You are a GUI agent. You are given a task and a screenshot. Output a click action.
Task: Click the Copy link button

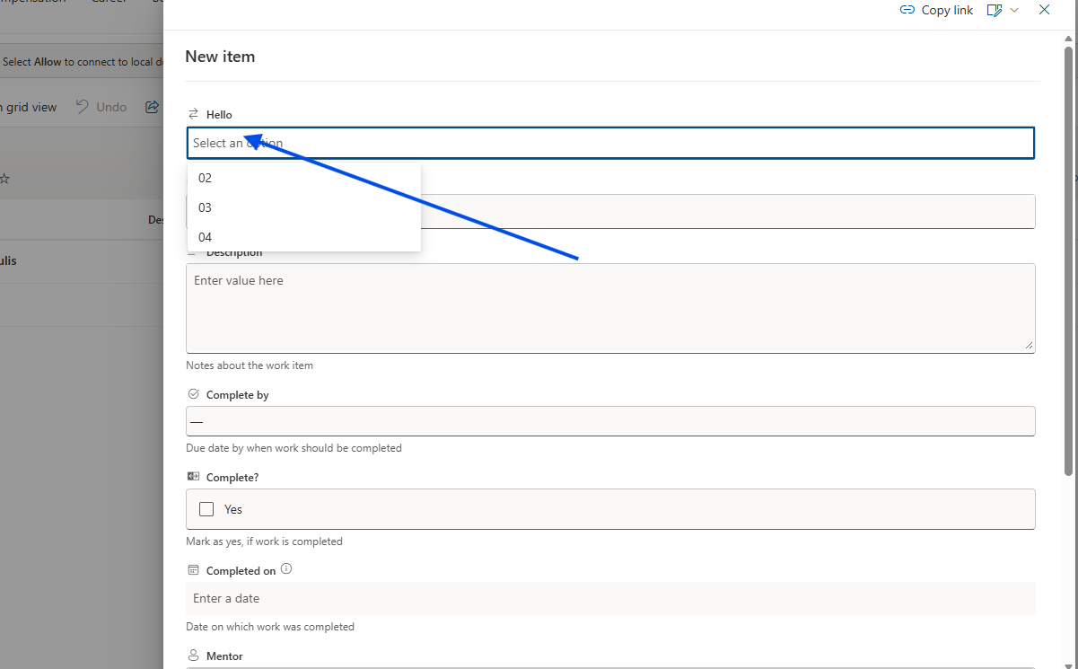pyautogui.click(x=936, y=10)
